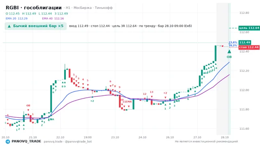Click the МосБиржа exchange label
The height and width of the screenshot is (146, 260).
pos(82,8)
